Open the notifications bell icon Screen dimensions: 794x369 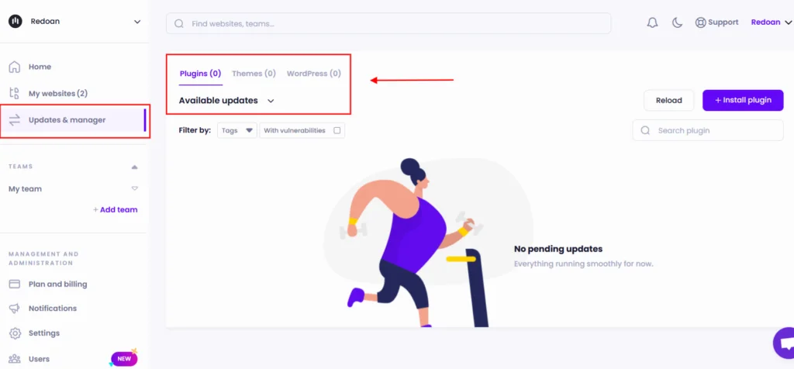coord(652,22)
